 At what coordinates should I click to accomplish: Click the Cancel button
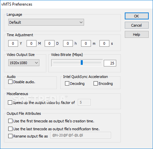pos(137,25)
